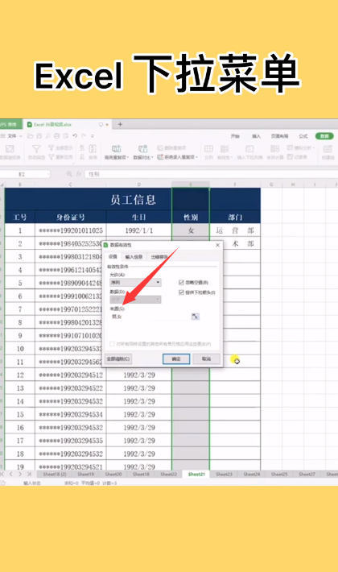Switch to the 设置 tab in dialog

(113, 257)
